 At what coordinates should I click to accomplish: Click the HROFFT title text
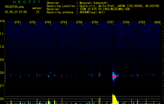click(x=27, y=2)
